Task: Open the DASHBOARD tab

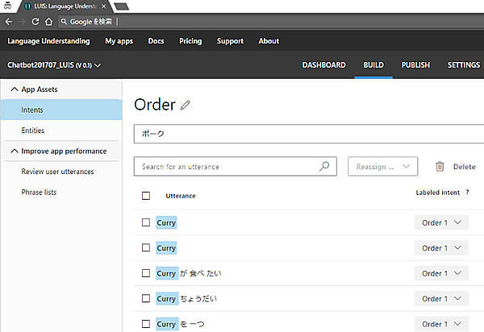Action: [x=323, y=65]
